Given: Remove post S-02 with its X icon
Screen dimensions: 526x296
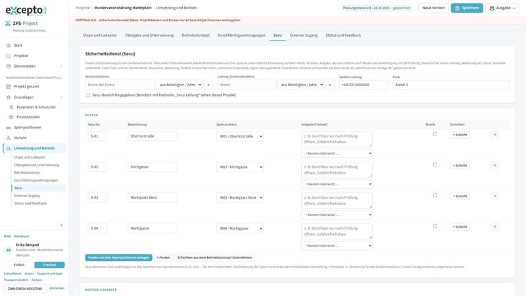Looking at the screenshot, I should (x=494, y=166).
